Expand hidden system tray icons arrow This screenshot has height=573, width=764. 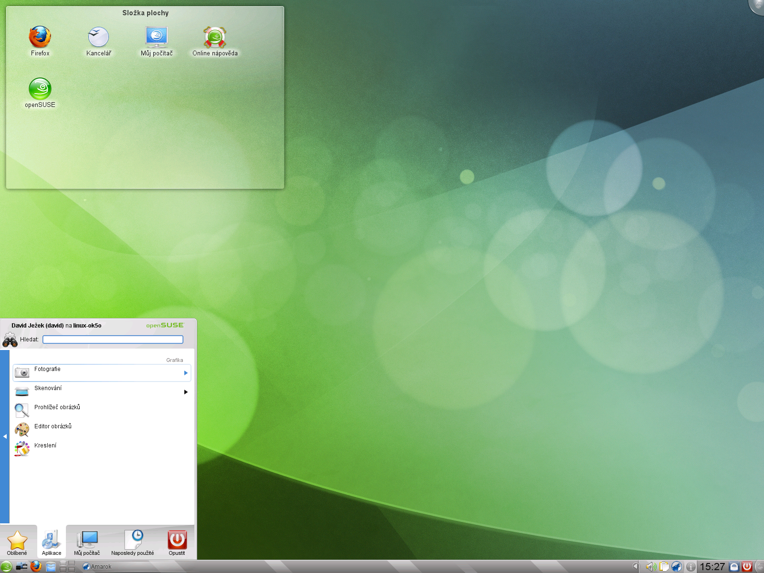[635, 566]
